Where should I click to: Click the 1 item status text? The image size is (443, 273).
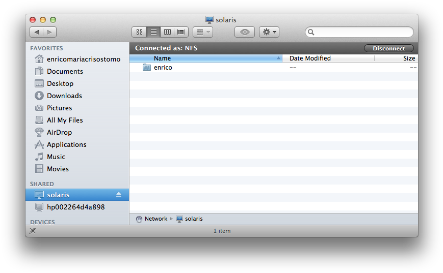click(x=222, y=231)
